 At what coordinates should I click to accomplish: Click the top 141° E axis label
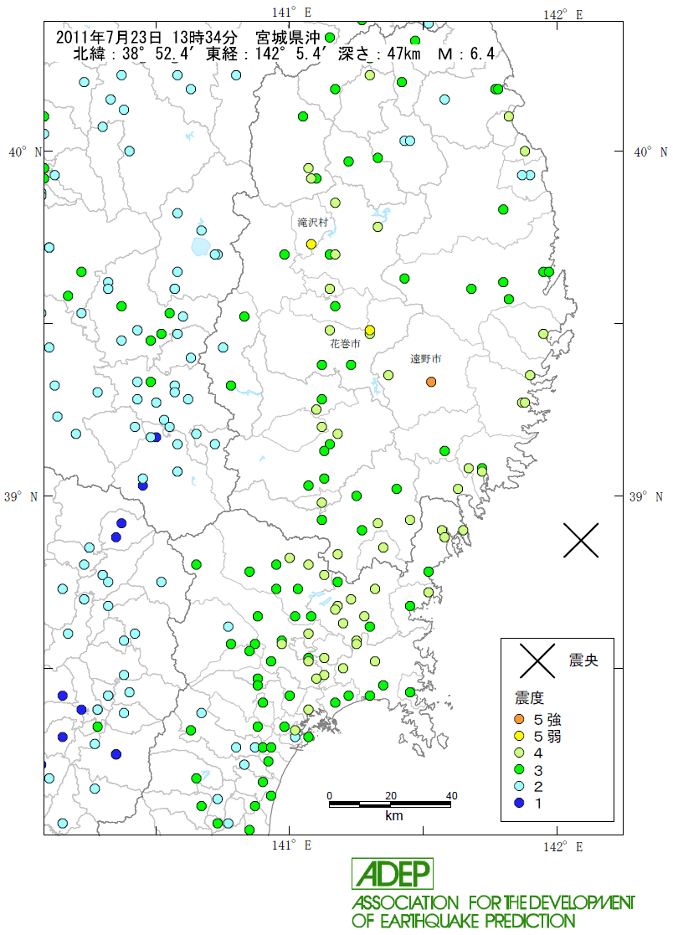291,12
